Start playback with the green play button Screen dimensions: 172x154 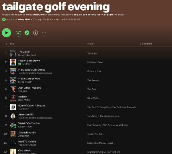click(x=7, y=33)
